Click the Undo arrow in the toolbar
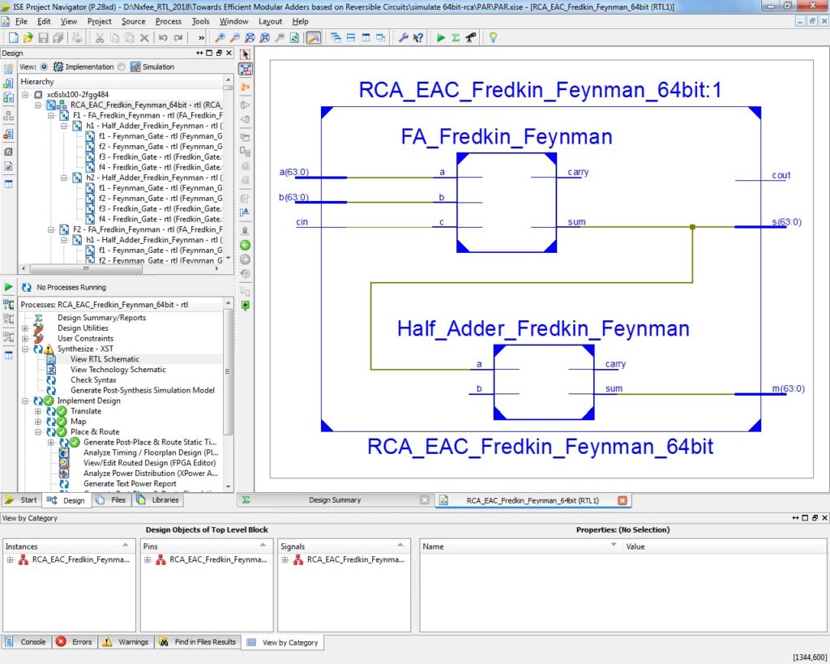 pos(163,37)
